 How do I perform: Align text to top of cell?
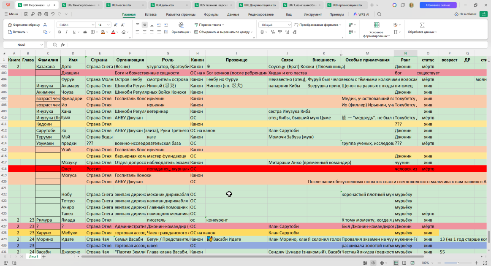click(x=138, y=24)
